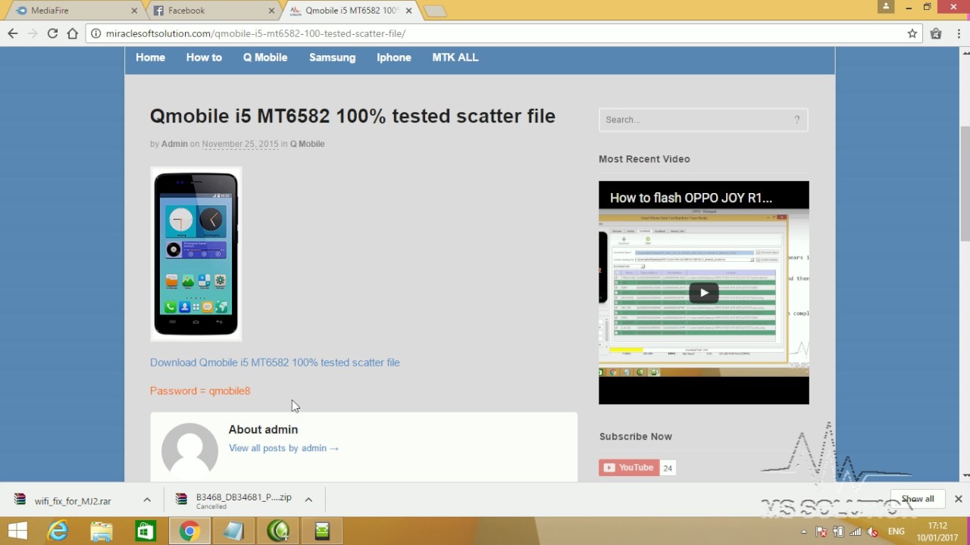Viewport: 970px width, 545px height.
Task: Open the green device taskbar app
Action: click(322, 531)
